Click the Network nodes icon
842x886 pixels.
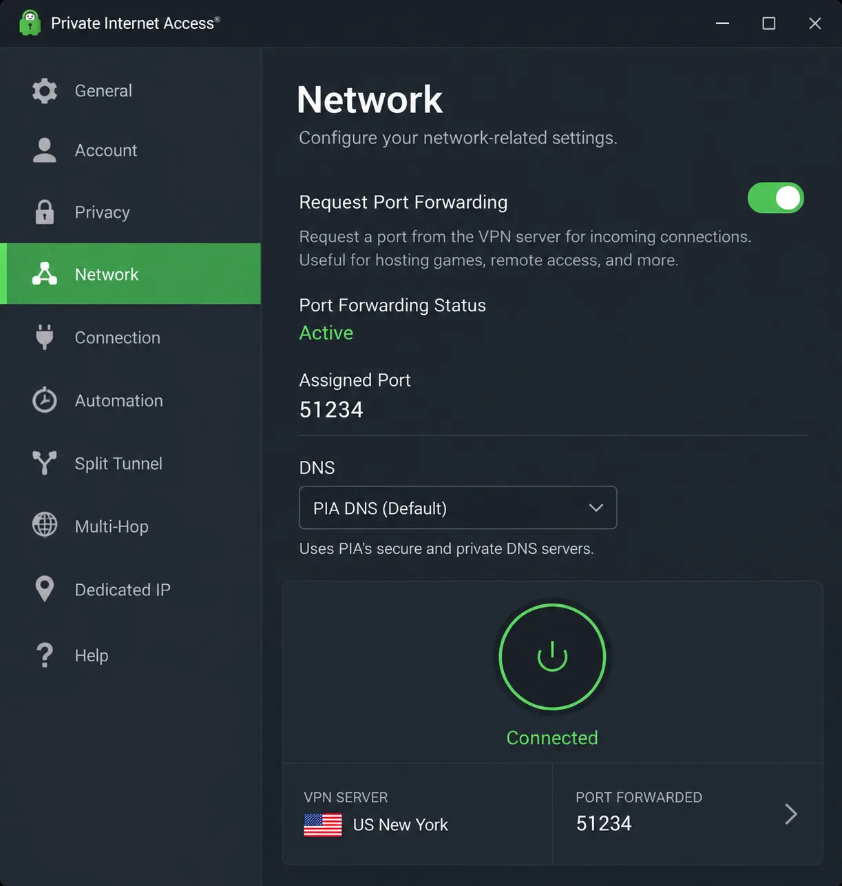[x=45, y=274]
